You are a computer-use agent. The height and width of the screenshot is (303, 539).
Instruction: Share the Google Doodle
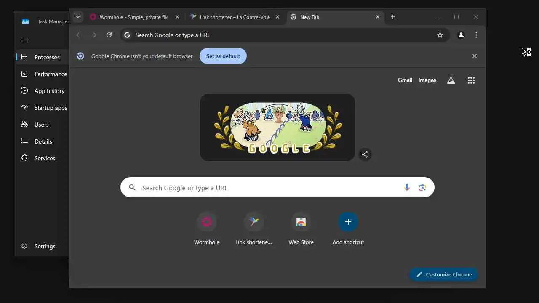click(365, 154)
